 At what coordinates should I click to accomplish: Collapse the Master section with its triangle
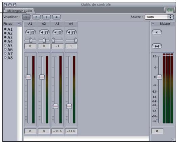tap(153, 24)
